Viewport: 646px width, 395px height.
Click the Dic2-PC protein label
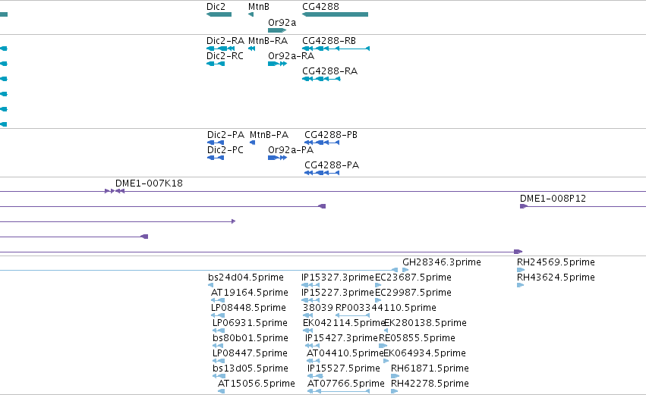pos(225,150)
